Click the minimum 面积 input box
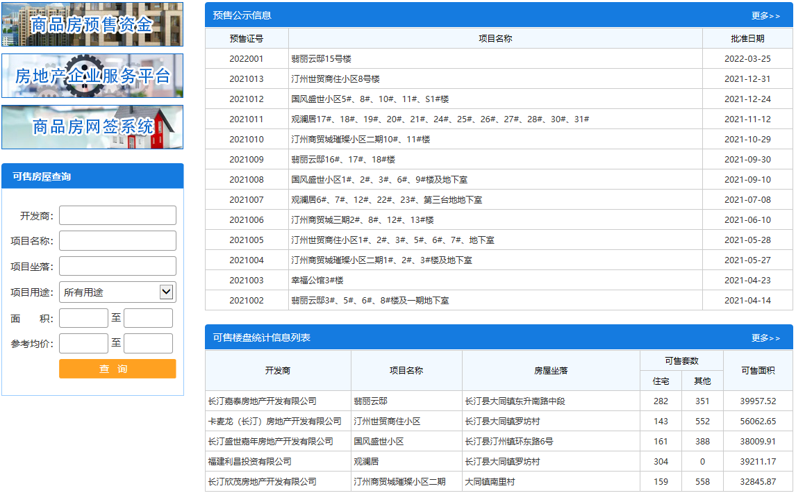This screenshot has height=500, width=796. (x=83, y=318)
